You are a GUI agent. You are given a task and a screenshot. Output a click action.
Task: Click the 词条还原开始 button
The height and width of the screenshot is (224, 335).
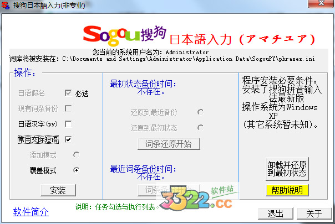[169, 144]
